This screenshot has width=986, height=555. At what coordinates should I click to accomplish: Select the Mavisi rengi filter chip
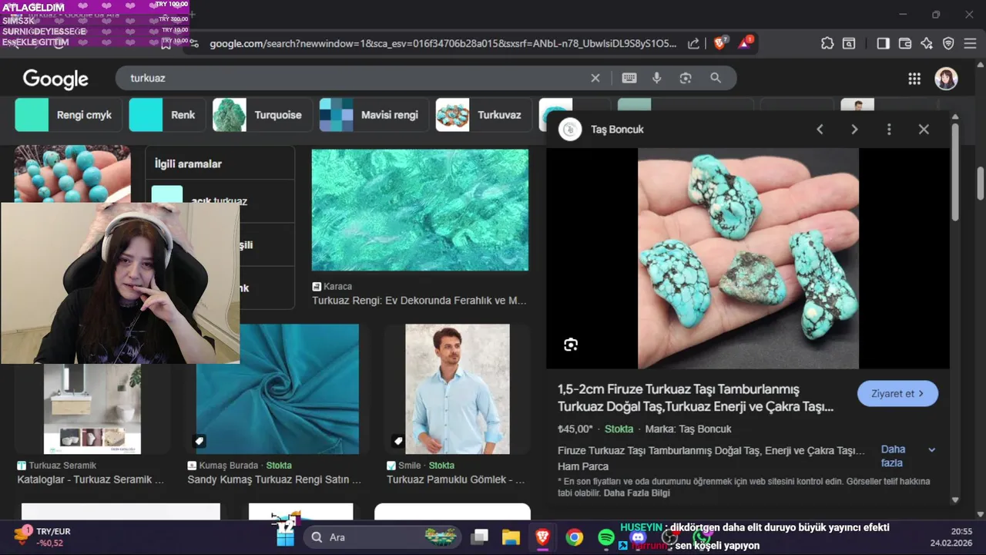374,115
